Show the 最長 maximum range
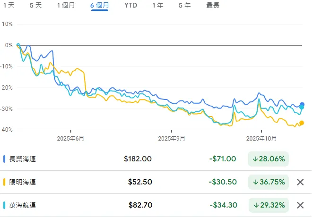This screenshot has width=313, height=217. tap(213, 5)
